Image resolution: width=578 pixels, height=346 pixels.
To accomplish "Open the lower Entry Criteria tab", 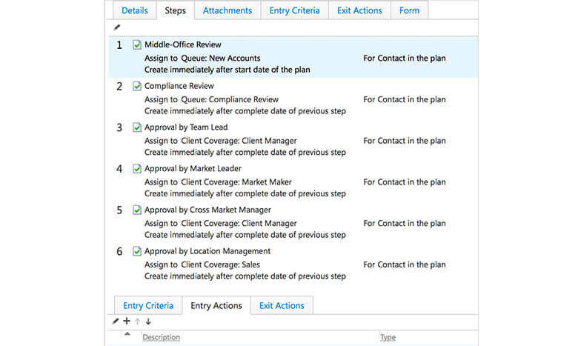I will coord(148,305).
